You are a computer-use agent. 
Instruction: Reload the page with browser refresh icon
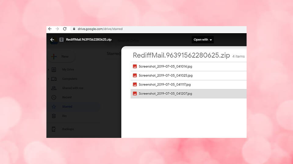coord(65,29)
